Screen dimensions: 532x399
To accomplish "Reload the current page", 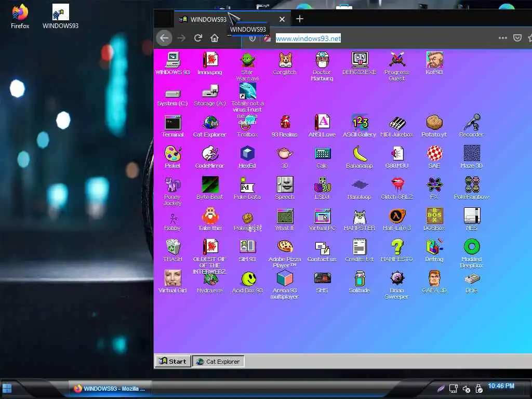I will pos(198,38).
